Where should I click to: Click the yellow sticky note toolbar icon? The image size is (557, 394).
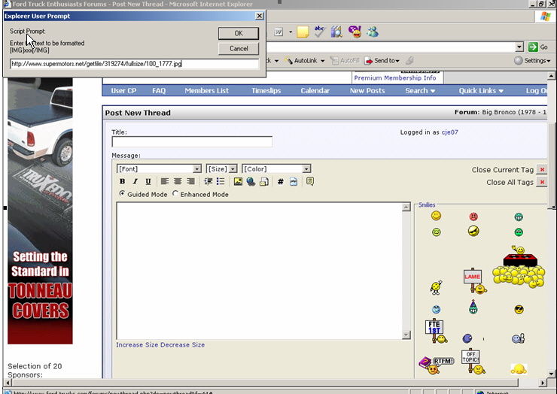[x=303, y=32]
